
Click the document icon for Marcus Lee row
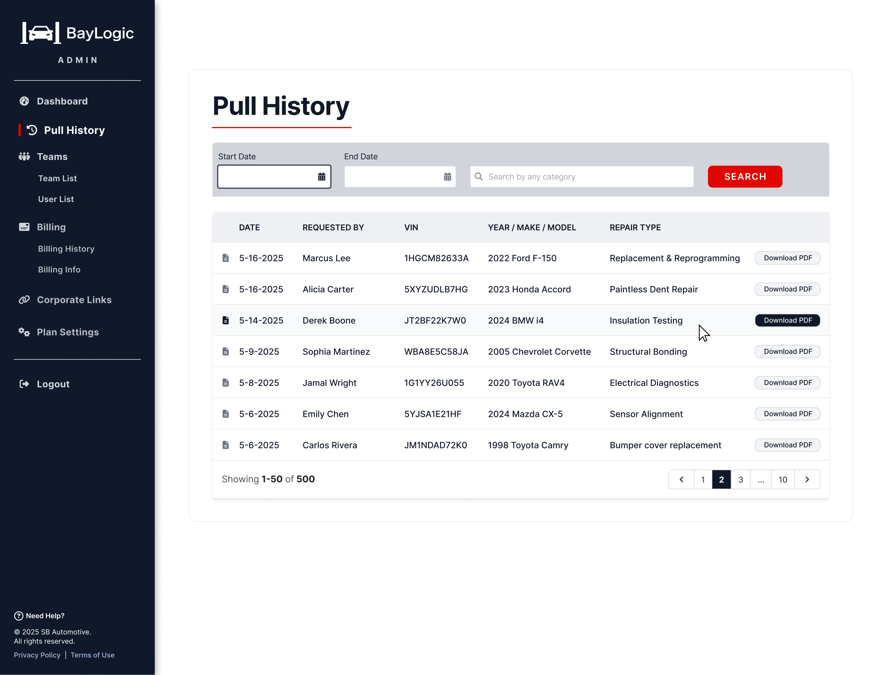(x=226, y=258)
